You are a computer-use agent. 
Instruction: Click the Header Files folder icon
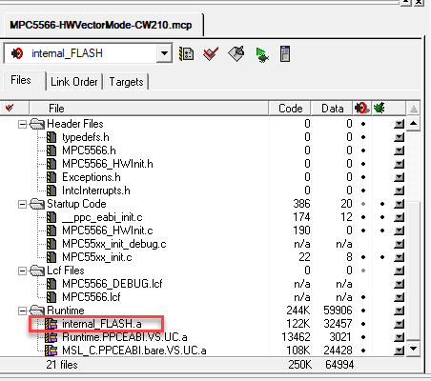click(37, 124)
